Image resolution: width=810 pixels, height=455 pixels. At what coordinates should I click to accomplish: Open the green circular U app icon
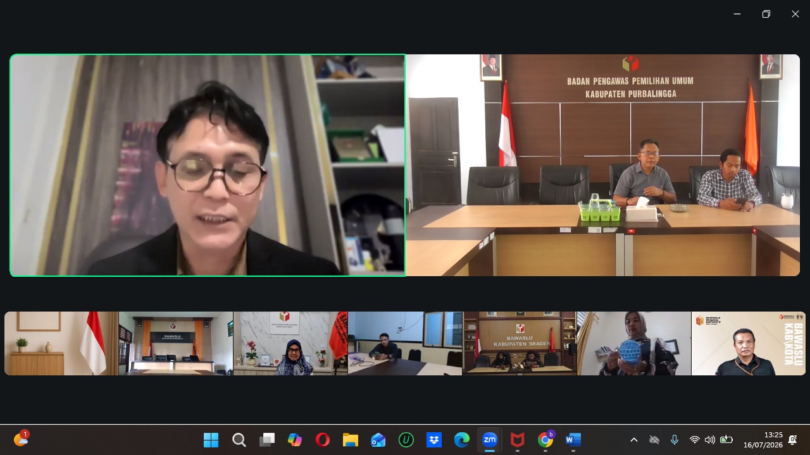pos(406,440)
